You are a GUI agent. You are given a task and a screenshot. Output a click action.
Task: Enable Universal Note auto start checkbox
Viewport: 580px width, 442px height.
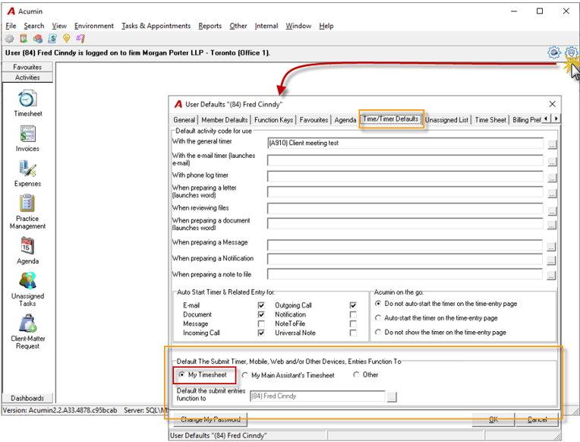coord(353,333)
